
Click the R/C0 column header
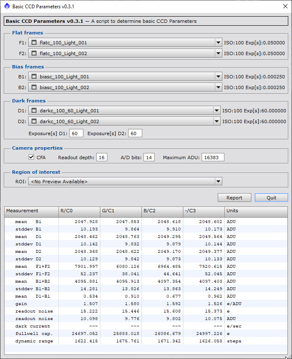pos(80,212)
